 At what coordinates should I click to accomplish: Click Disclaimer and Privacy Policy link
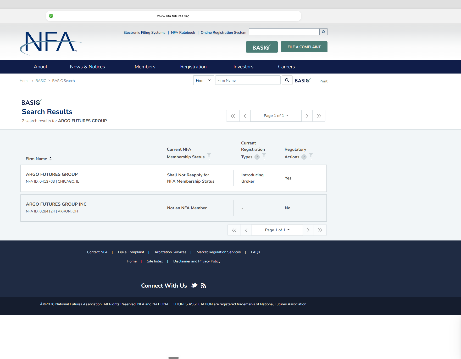point(197,261)
